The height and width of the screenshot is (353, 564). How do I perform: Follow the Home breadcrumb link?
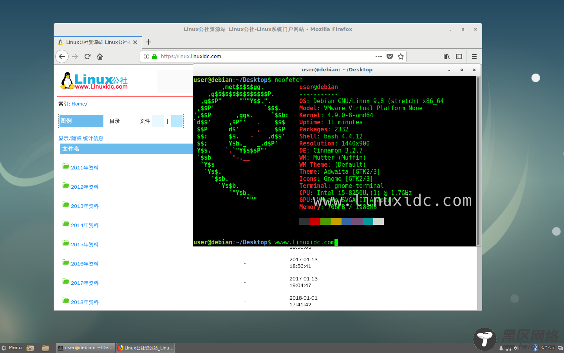click(78, 104)
